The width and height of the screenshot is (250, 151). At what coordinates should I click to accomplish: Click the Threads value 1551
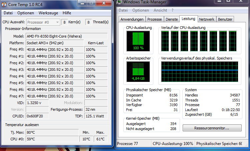[x=236, y=100]
